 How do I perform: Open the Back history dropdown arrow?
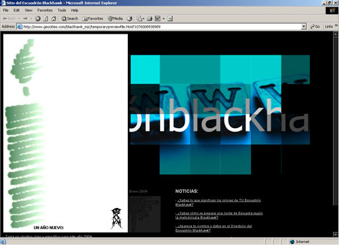[19, 18]
